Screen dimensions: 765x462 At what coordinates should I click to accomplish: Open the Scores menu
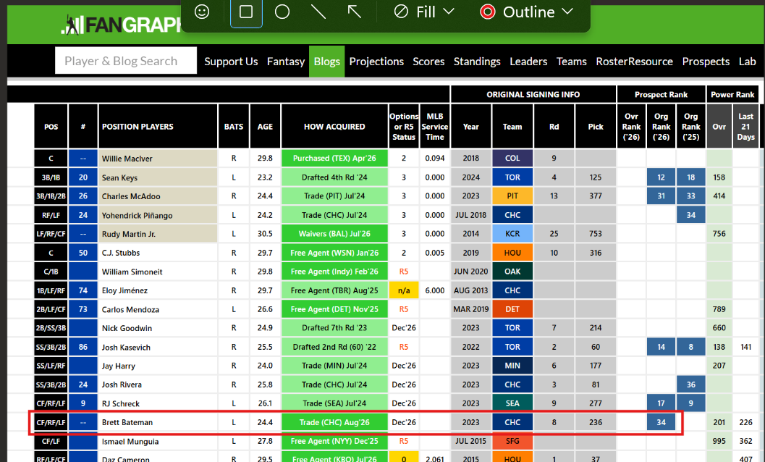click(428, 62)
